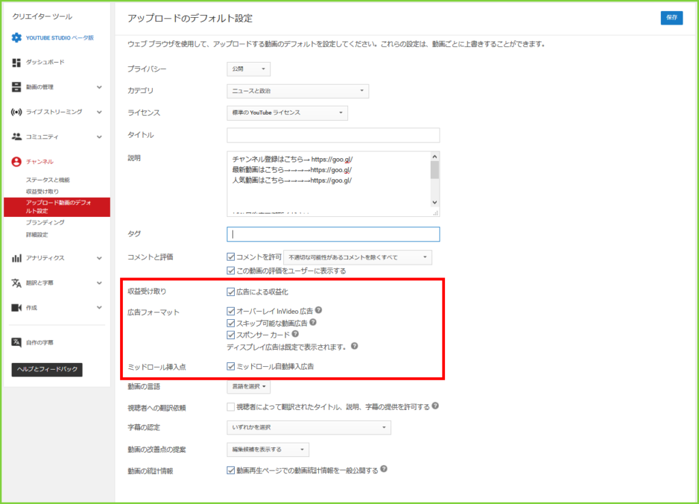Click help icon after ディスプレイ広告 note

(x=354, y=346)
